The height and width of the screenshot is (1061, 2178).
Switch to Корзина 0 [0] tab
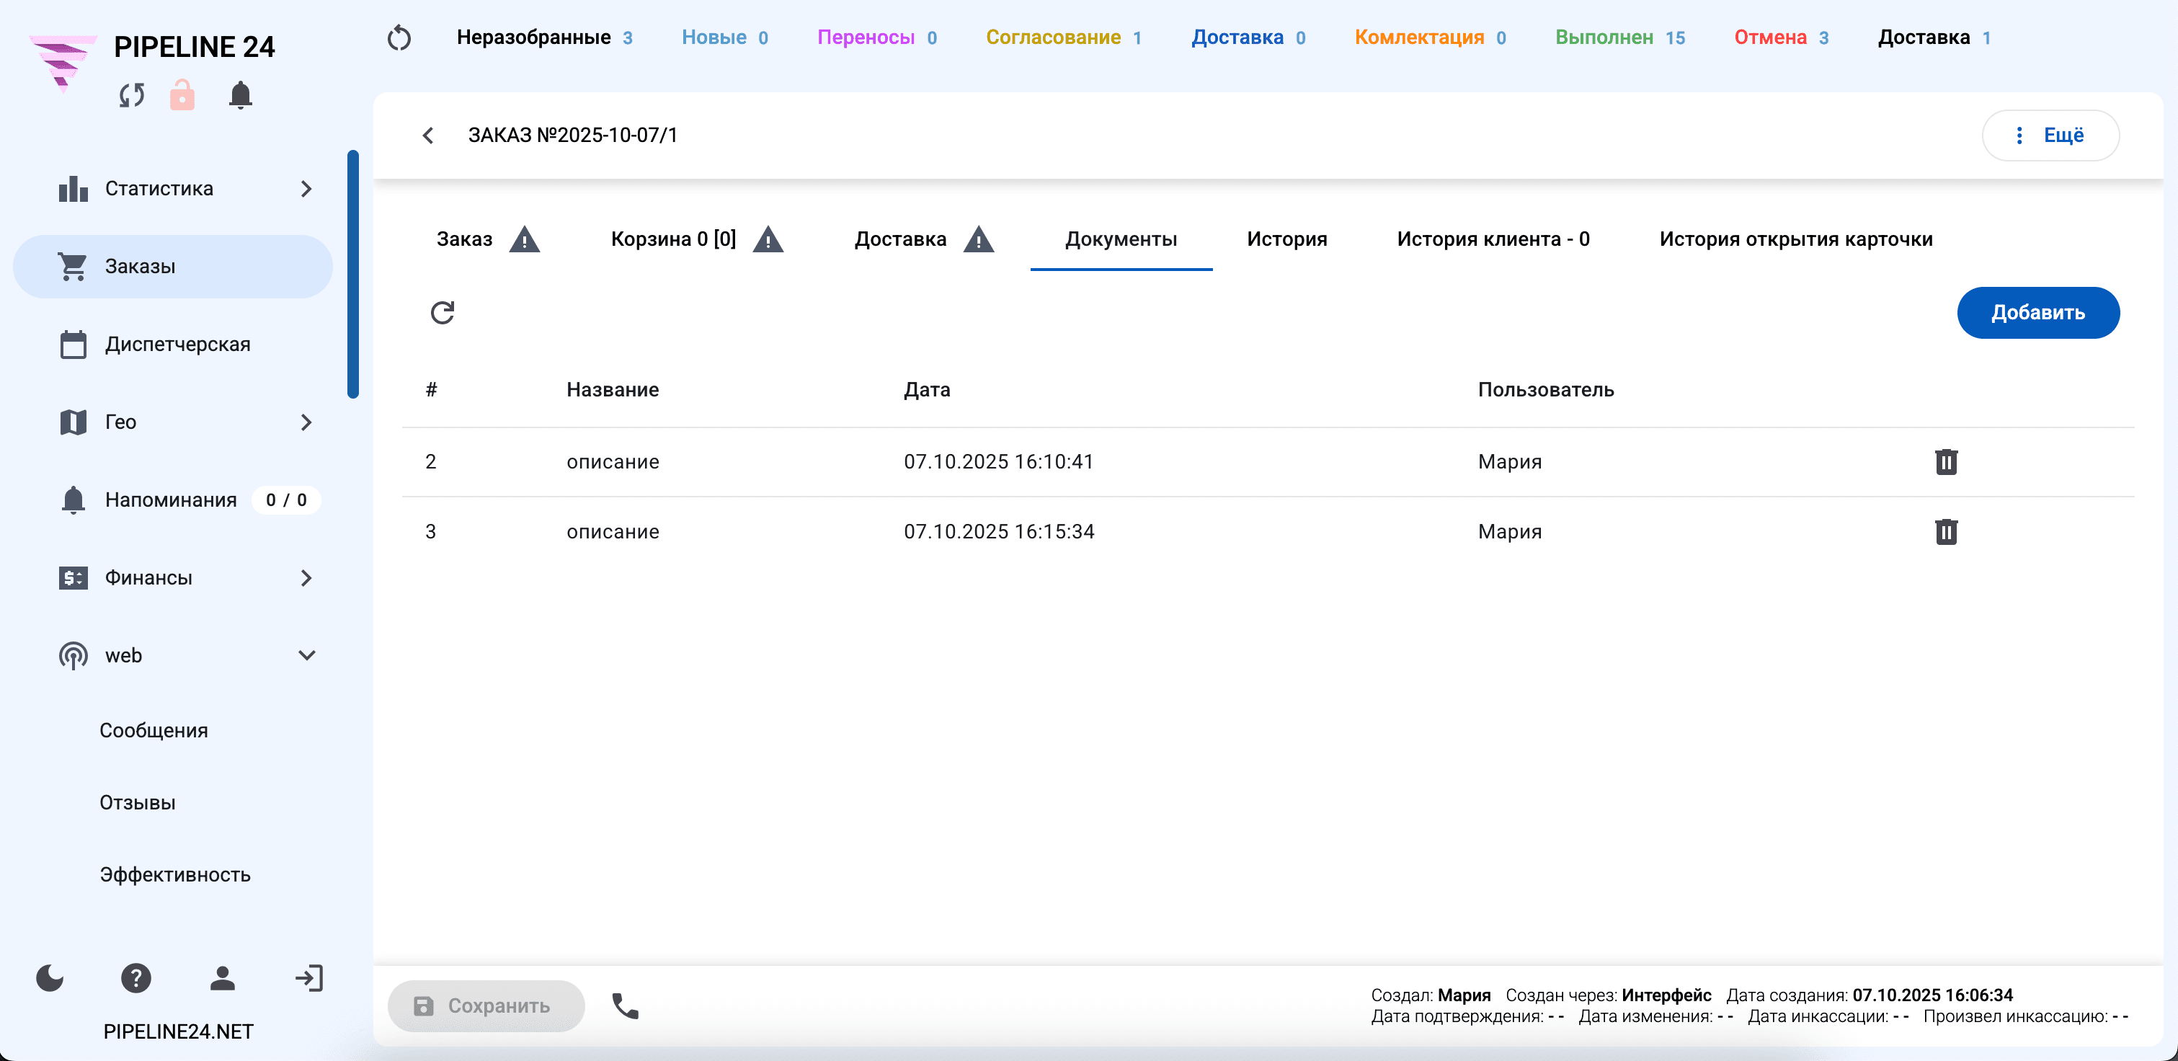pyautogui.click(x=673, y=239)
